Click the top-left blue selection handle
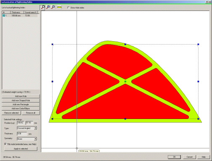The width and height of the screenshot is (212, 161). [53, 44]
